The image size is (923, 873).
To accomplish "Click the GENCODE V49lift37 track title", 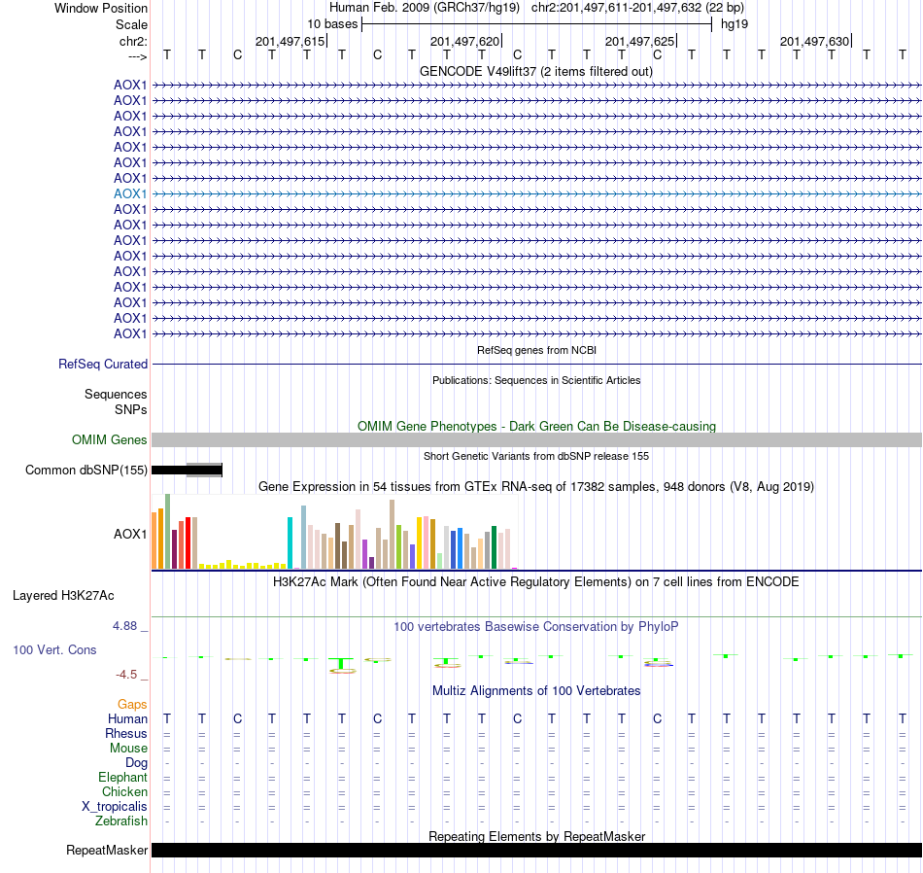I will coord(536,72).
